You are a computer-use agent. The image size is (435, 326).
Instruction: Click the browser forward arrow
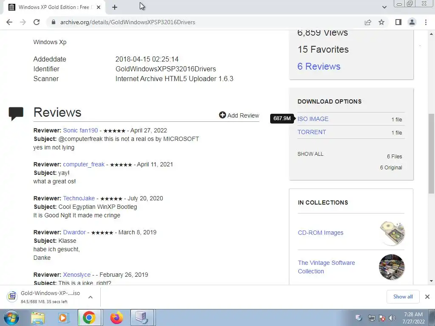[23, 22]
